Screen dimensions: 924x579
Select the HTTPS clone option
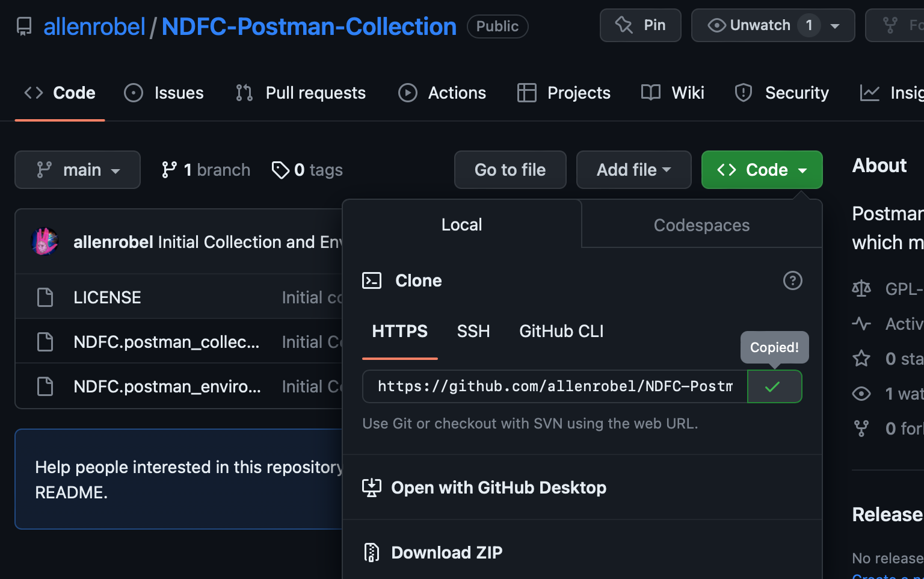pyautogui.click(x=400, y=332)
